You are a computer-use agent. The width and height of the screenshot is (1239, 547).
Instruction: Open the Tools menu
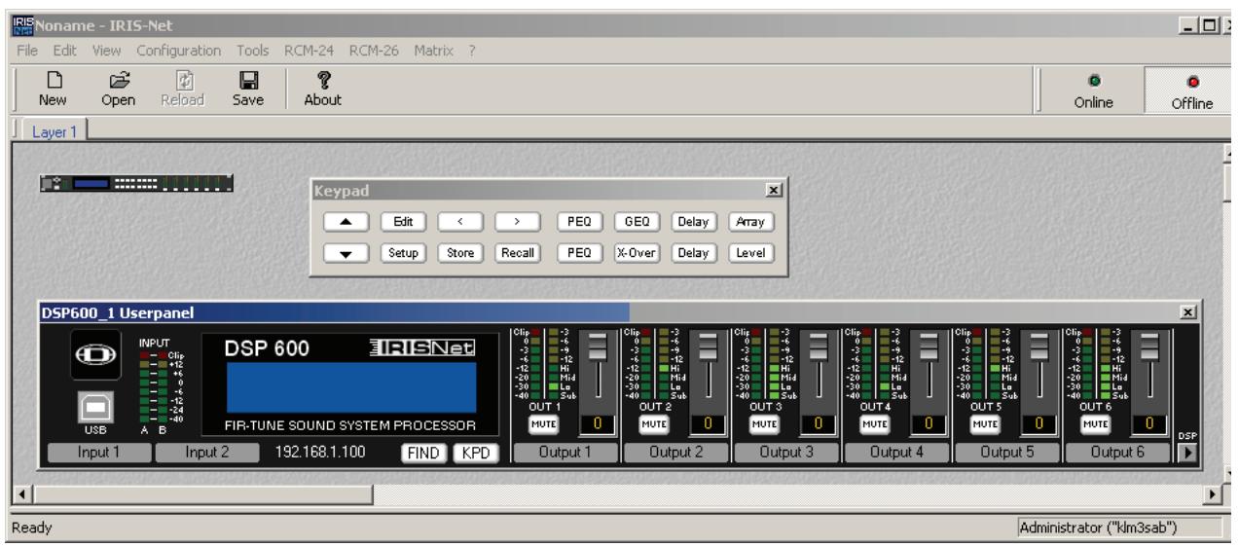[x=252, y=50]
